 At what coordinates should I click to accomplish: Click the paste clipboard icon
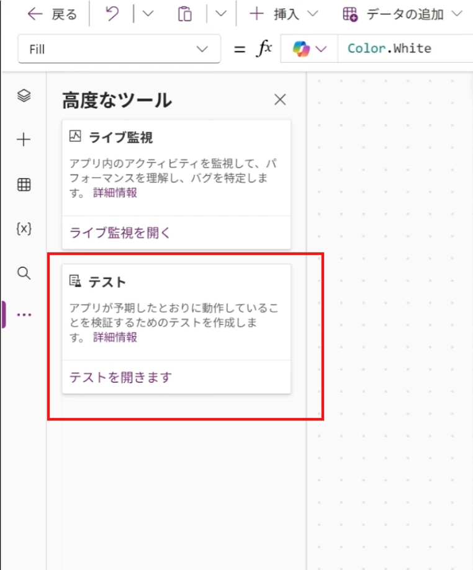point(184,14)
